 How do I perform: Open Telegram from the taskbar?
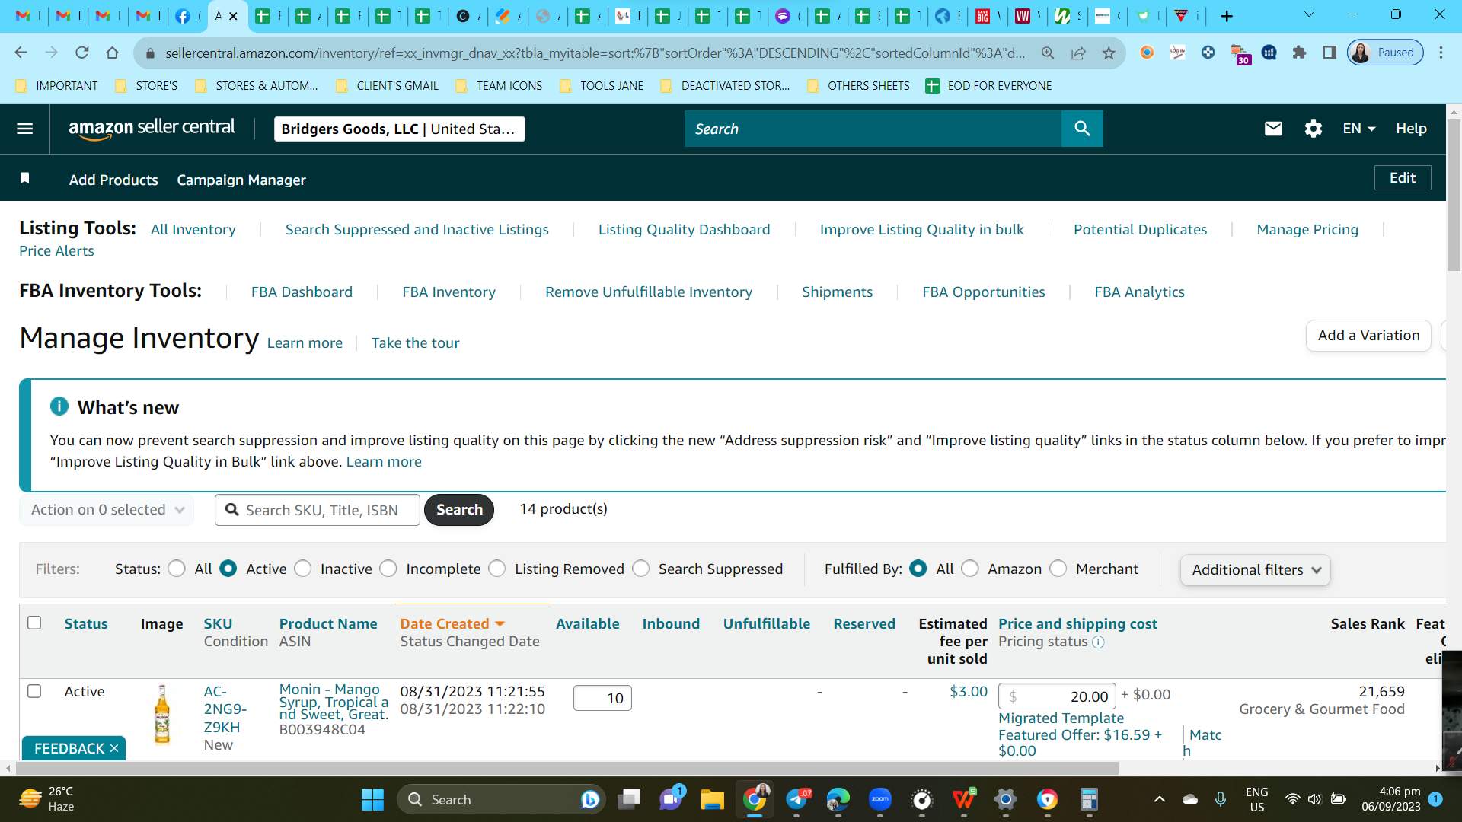796,799
